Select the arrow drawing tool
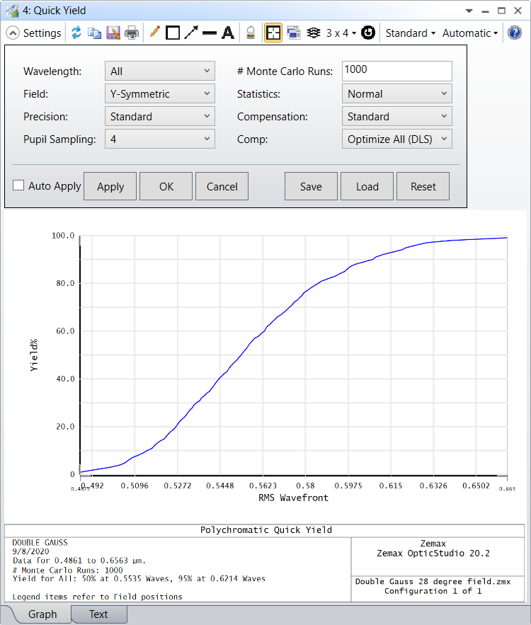The height and width of the screenshot is (625, 531). (191, 33)
